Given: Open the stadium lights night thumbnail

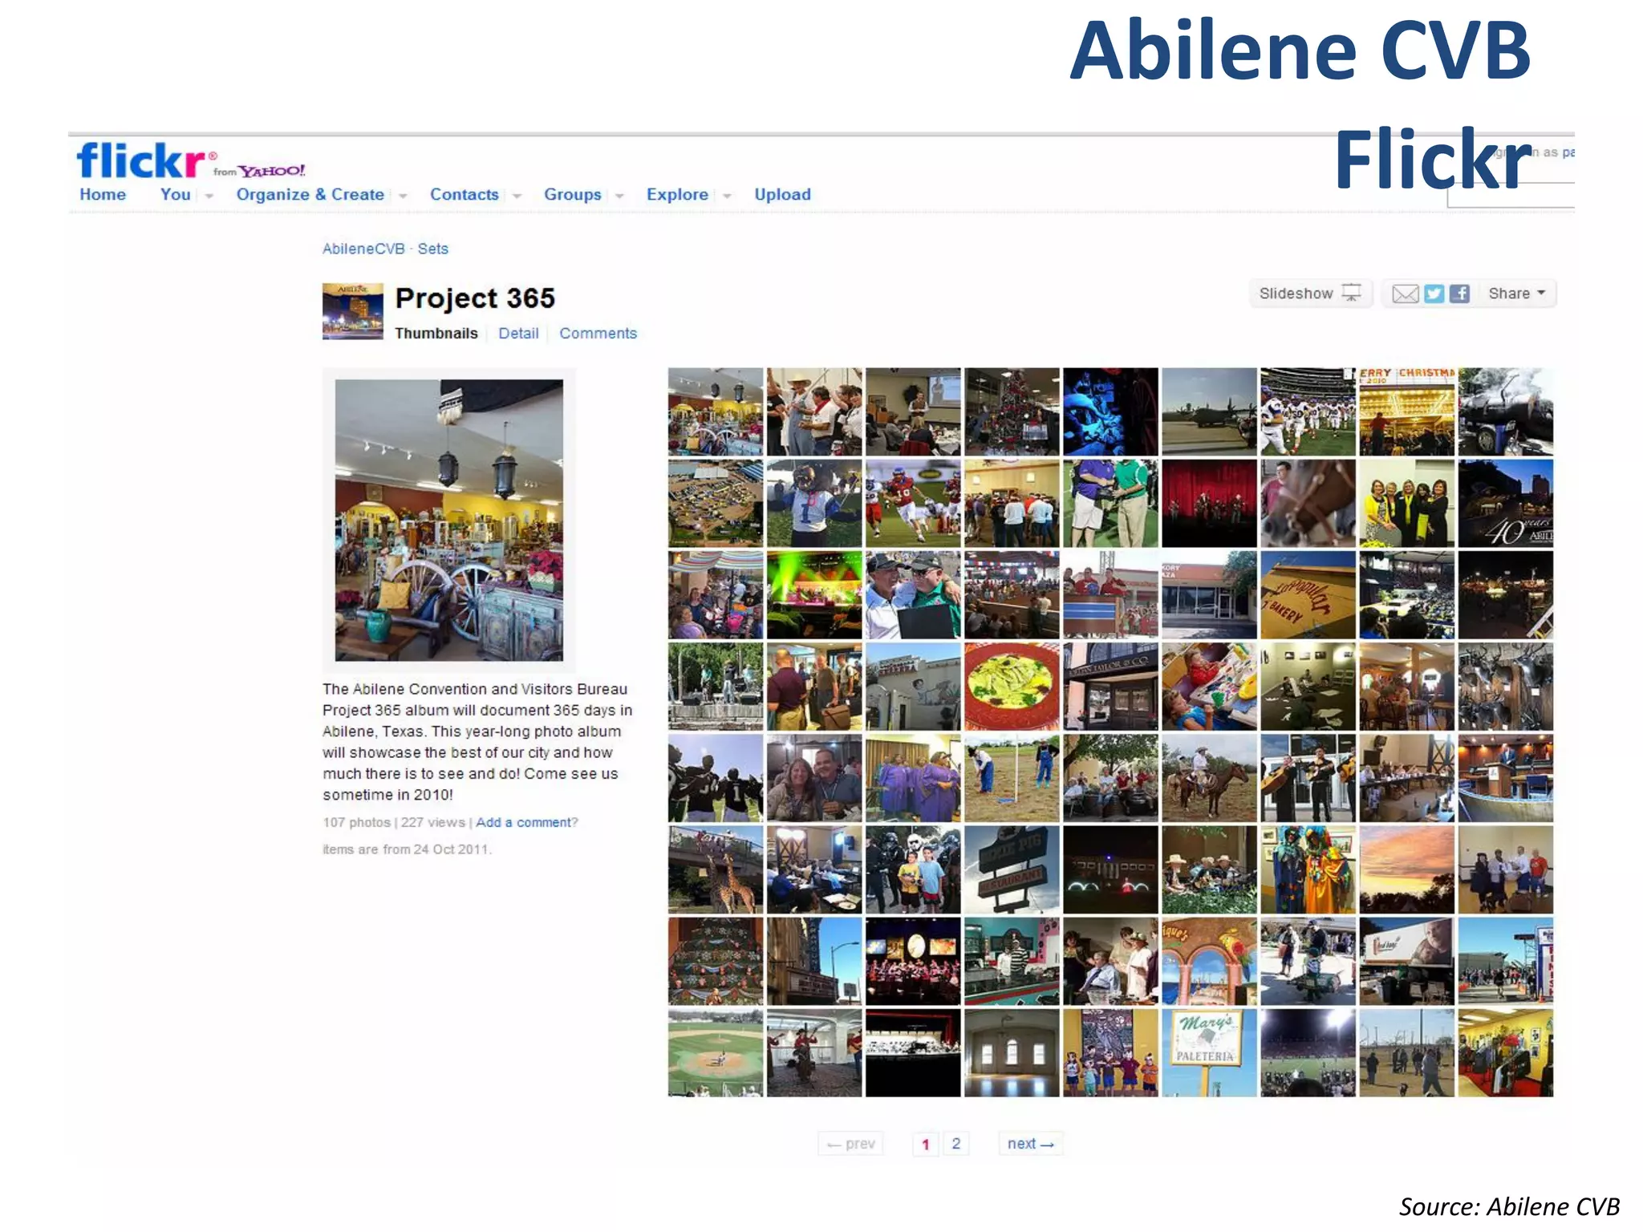Looking at the screenshot, I should click(x=1308, y=1052).
